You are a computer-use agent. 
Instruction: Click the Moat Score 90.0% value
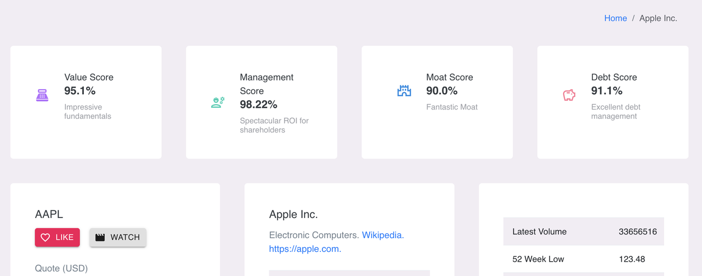[442, 90]
